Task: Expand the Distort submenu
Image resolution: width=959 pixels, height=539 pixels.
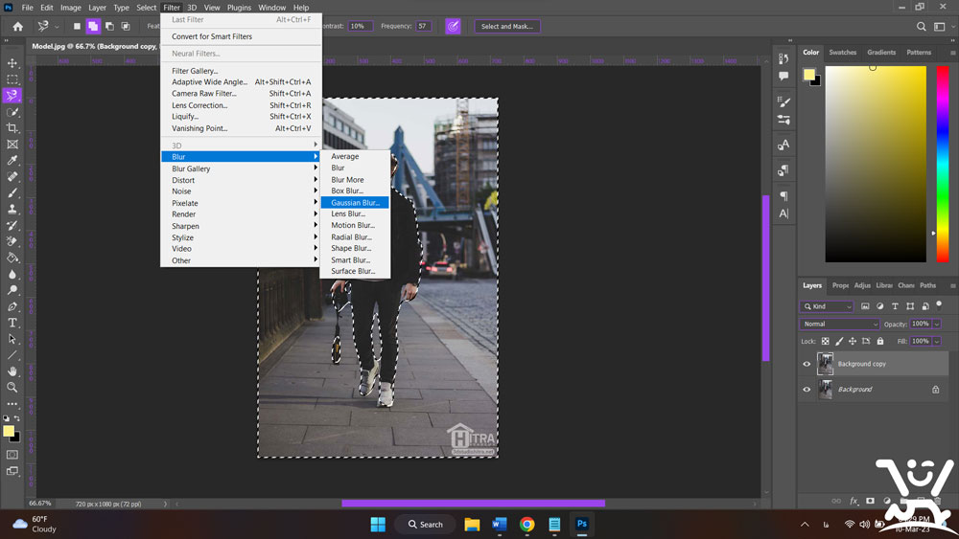Action: 241,180
